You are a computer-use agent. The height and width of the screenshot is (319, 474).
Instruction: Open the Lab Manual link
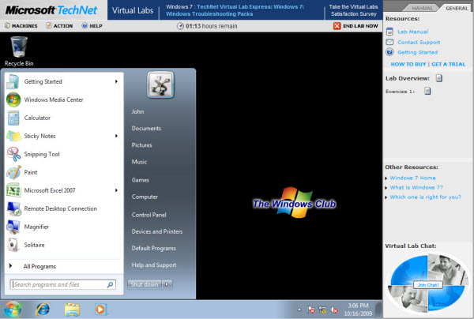coord(412,32)
